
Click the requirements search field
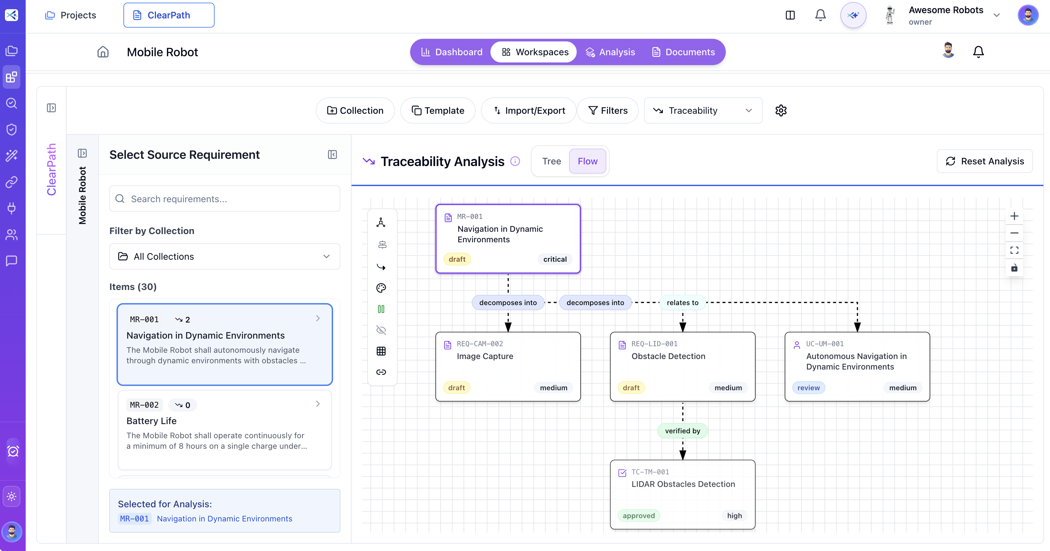224,199
